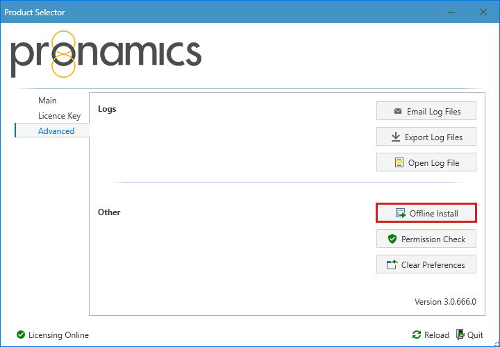Minimize the Product Selector window

tap(451, 12)
